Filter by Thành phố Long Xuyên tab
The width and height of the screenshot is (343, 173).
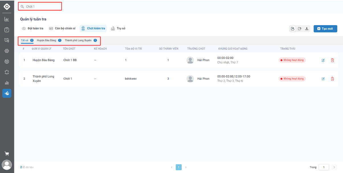pos(81,40)
